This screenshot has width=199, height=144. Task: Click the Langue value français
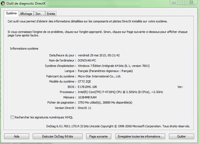click(x=105, y=71)
